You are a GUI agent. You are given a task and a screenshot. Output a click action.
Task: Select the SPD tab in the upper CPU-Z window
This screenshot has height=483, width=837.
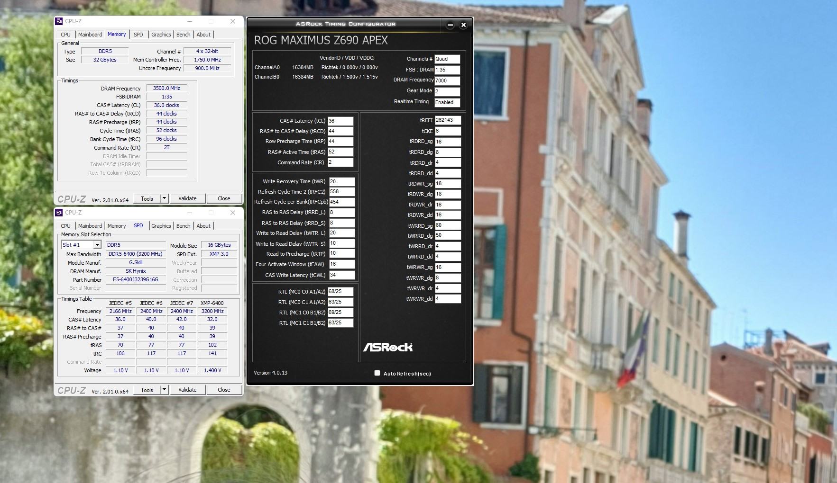[138, 35]
